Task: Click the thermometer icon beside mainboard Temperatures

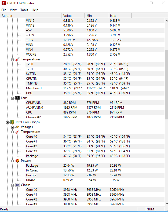Action: [17, 59]
